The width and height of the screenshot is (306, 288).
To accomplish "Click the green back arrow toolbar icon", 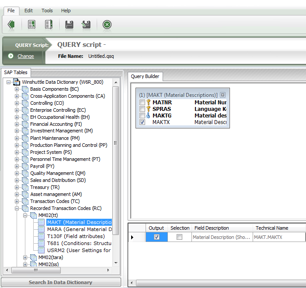I will 11,25.
